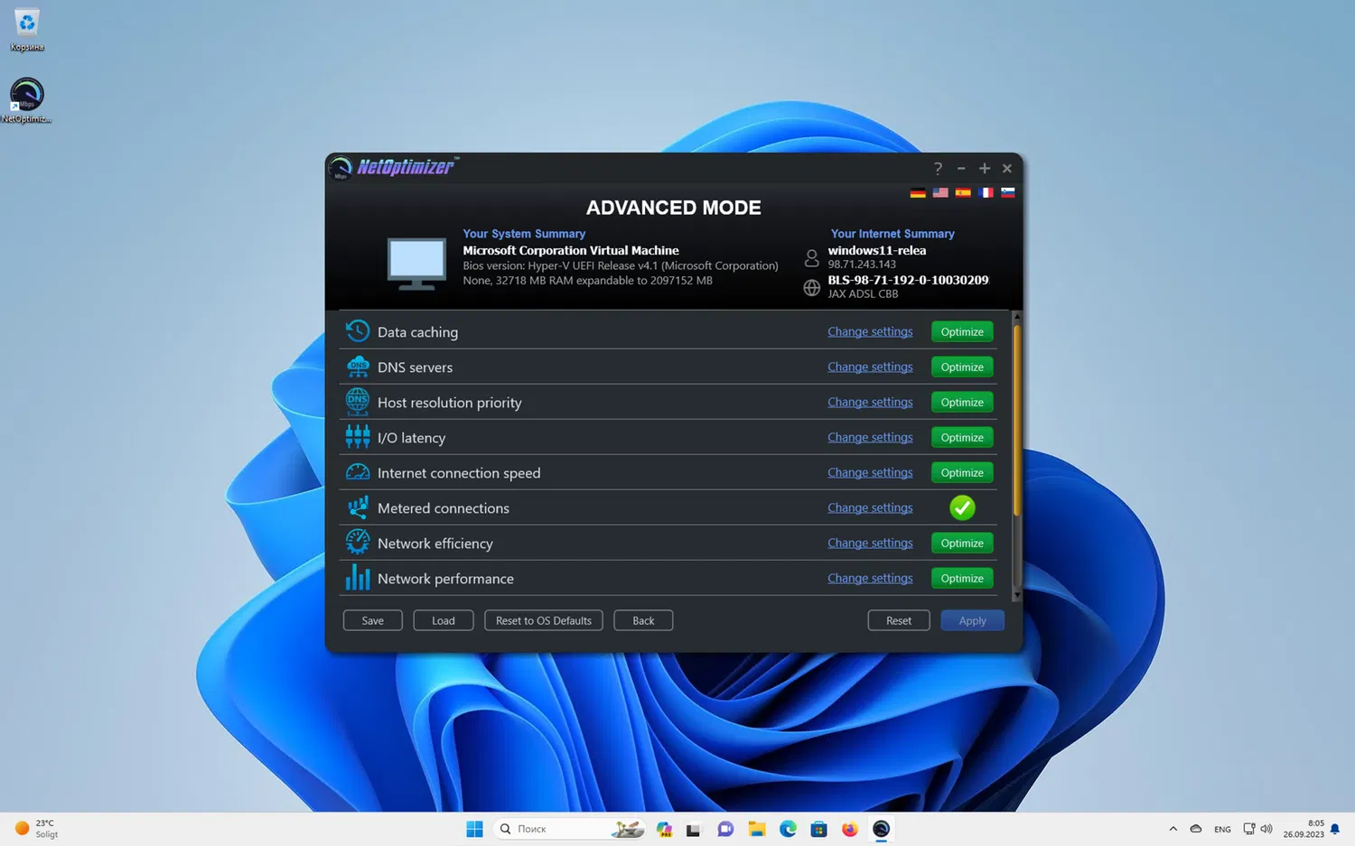The height and width of the screenshot is (846, 1355).
Task: Click the Host resolution priority globe icon
Action: tap(358, 402)
